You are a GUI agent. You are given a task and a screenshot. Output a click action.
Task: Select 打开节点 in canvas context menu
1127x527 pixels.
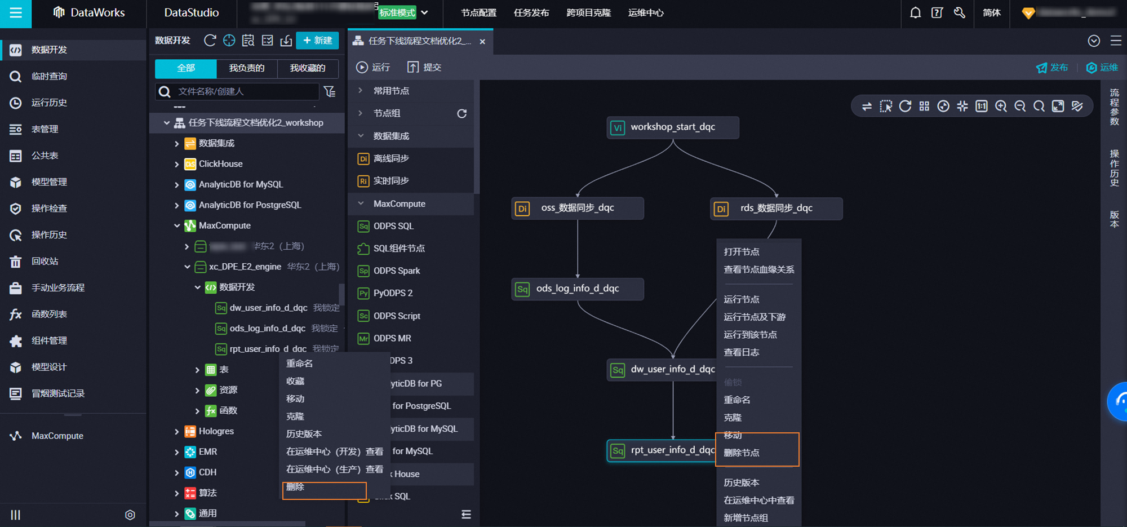(x=742, y=252)
